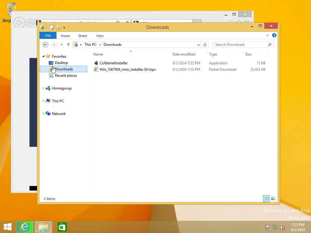
Task: Click the This PC breadcrumb
Action: pos(90,45)
